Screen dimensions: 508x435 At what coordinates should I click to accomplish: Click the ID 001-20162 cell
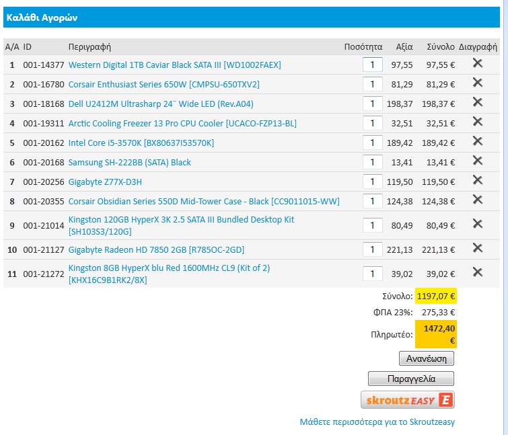[44, 143]
